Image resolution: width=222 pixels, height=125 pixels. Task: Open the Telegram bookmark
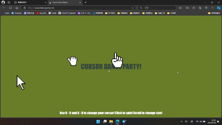pos(17,13)
